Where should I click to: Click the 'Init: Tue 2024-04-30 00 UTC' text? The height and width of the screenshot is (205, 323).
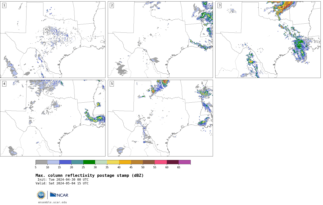coord(63,180)
